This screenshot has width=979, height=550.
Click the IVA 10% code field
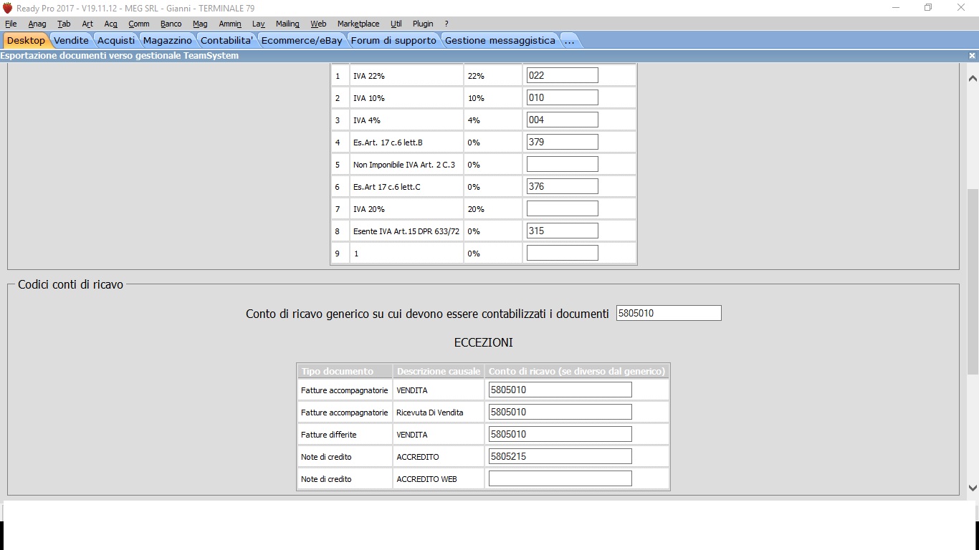pyautogui.click(x=562, y=97)
